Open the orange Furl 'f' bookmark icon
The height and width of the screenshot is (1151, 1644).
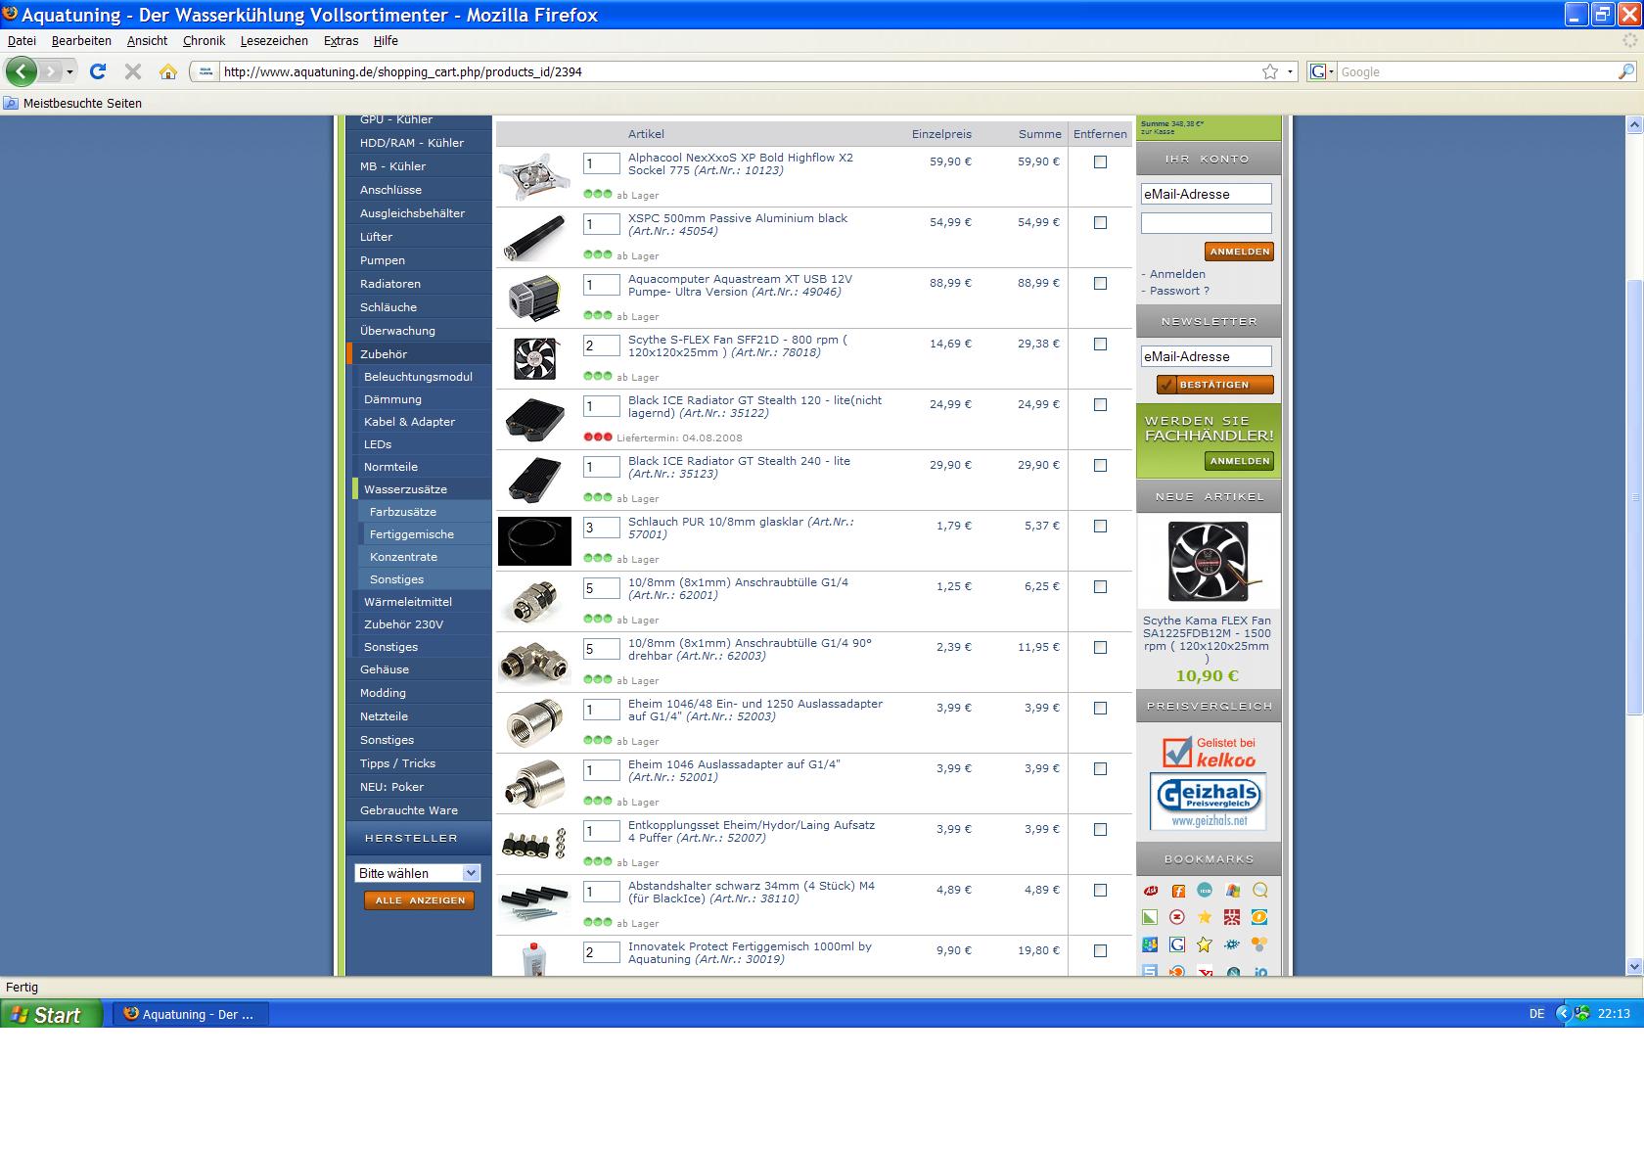coord(1178,891)
